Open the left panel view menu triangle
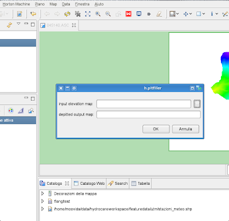Screen dimensions: 229x221 pos(18,24)
